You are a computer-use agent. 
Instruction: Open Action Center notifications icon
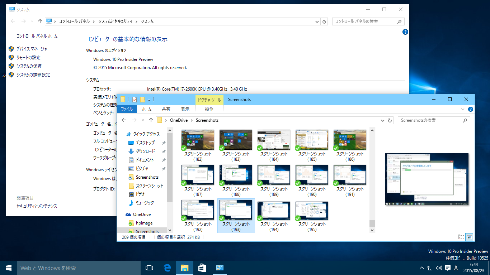pos(448,268)
